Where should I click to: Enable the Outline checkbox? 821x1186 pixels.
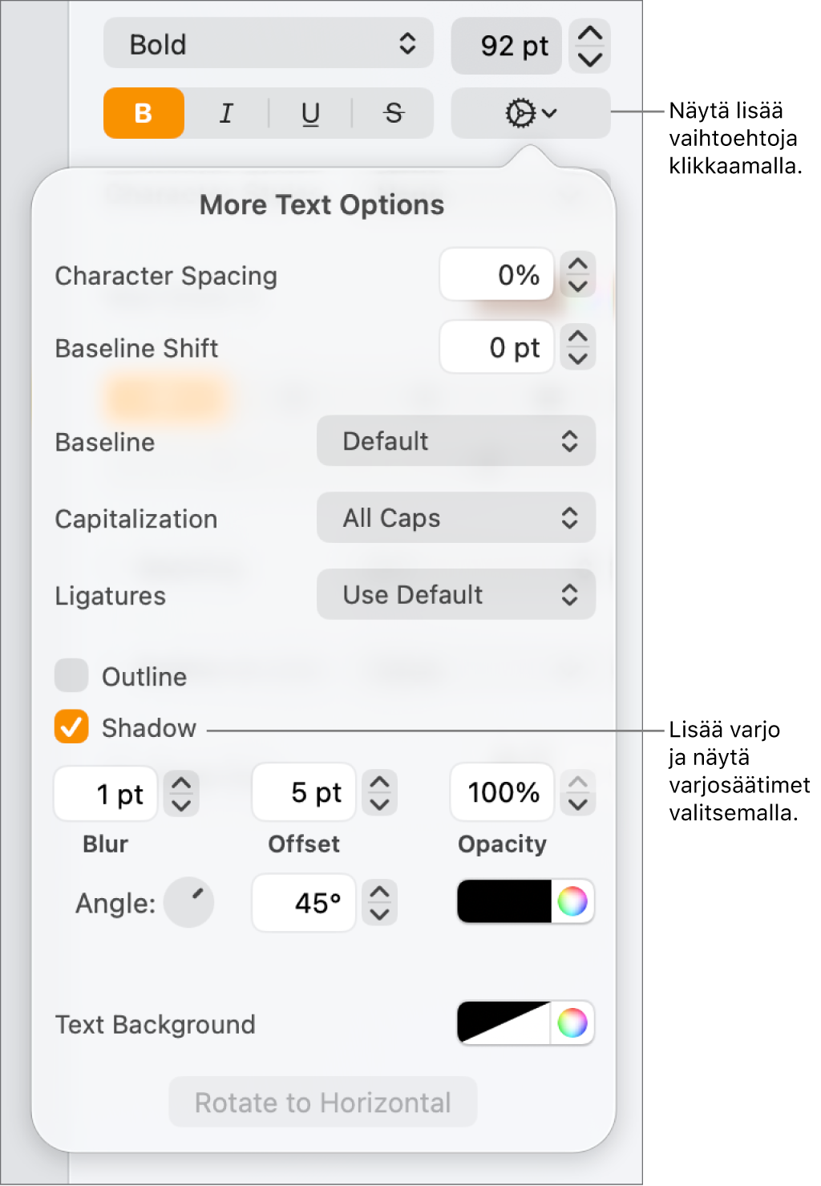(x=71, y=676)
